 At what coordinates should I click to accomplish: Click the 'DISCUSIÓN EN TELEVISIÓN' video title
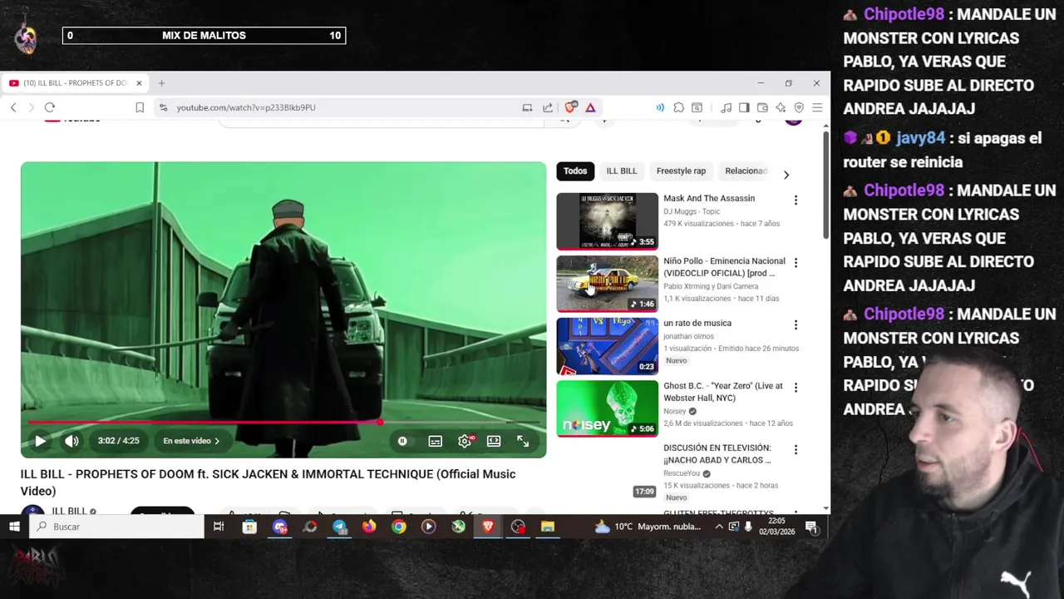717,453
